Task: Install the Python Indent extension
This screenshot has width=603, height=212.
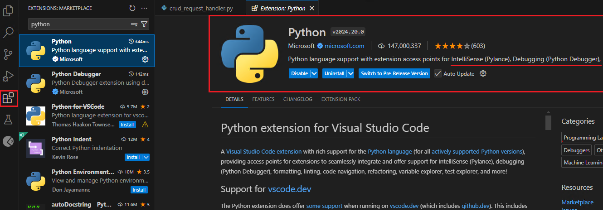Action: coord(133,157)
